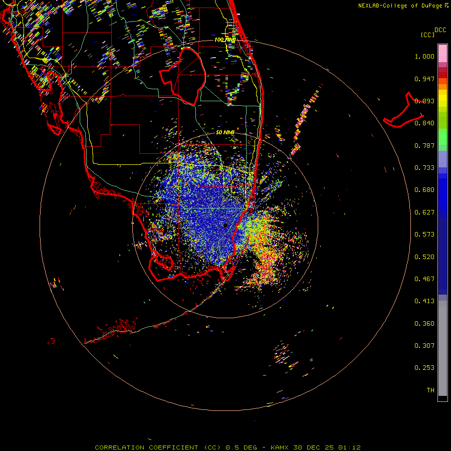451x451 pixels.
Task: Click the Bahamas island outline at right
Action: pos(404,111)
